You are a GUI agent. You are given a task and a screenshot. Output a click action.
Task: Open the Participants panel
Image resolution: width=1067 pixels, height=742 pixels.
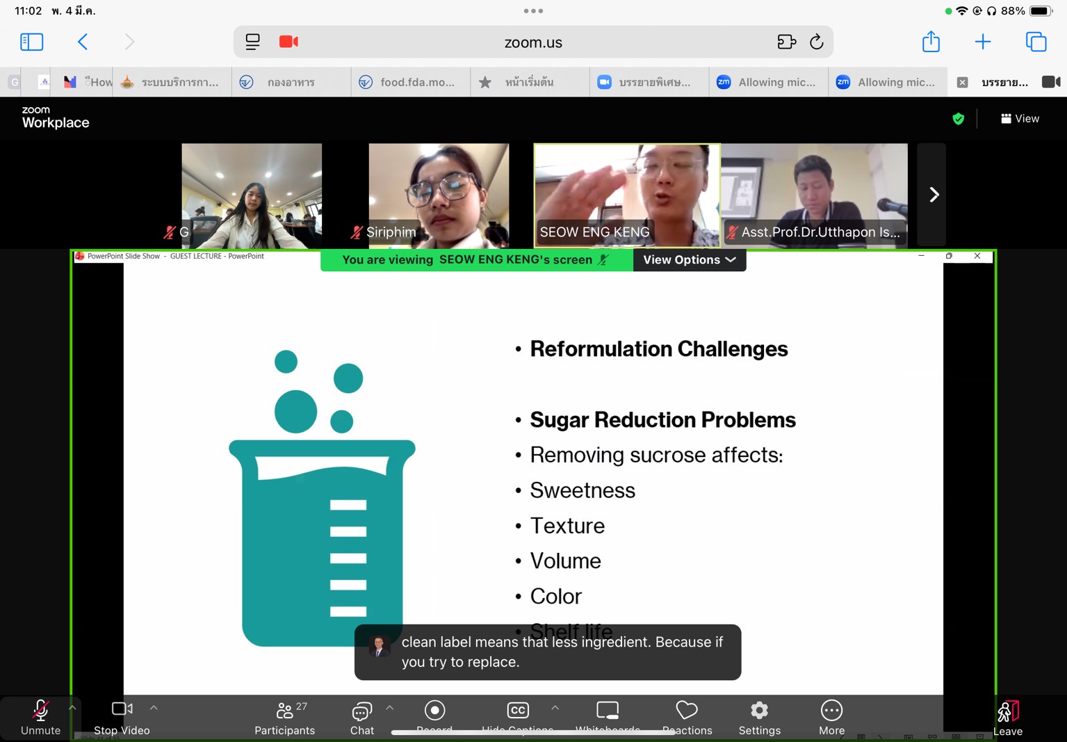tap(284, 718)
